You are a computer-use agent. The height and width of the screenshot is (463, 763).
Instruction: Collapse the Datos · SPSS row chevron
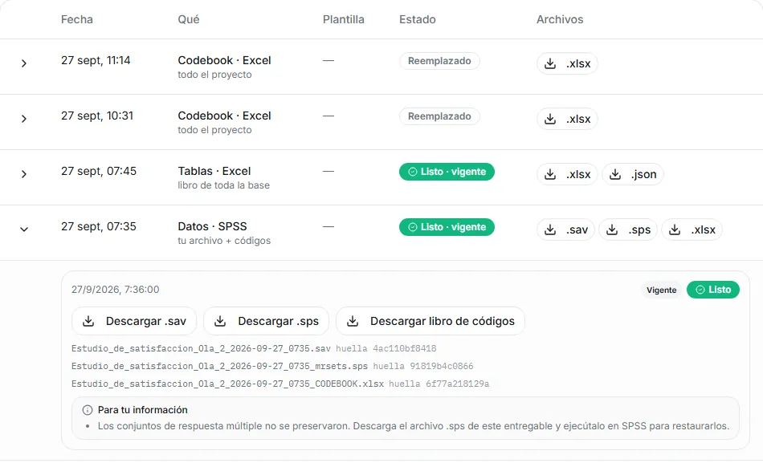pyautogui.click(x=24, y=229)
